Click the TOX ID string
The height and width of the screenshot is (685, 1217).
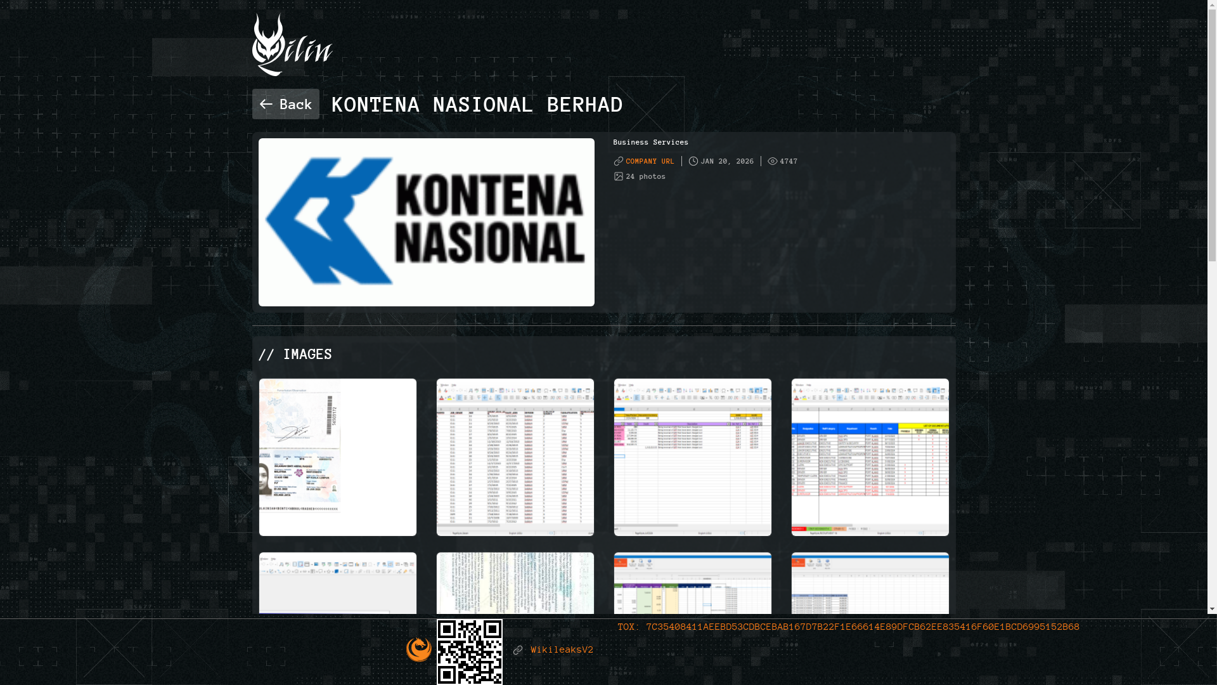(x=862, y=627)
